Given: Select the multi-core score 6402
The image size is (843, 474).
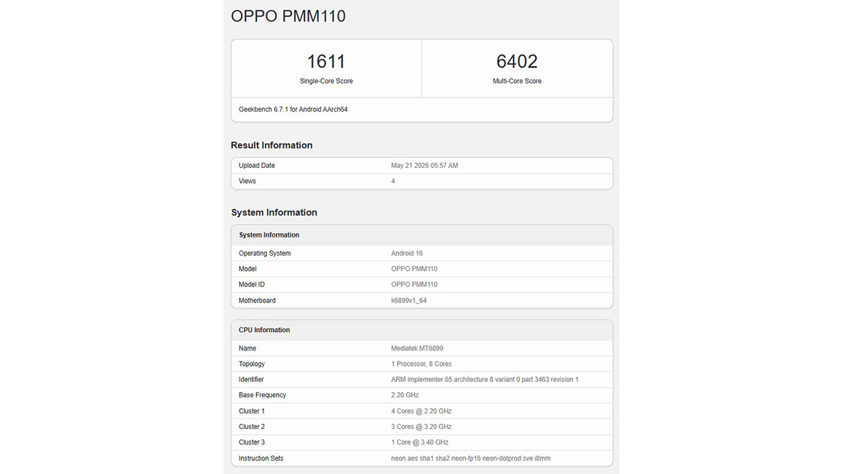Looking at the screenshot, I should pos(517,61).
